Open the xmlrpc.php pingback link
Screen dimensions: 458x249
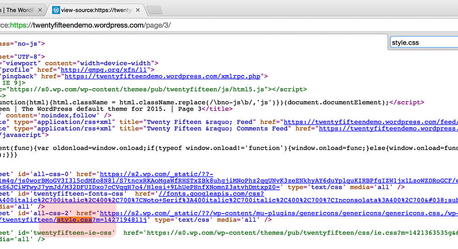(163, 76)
